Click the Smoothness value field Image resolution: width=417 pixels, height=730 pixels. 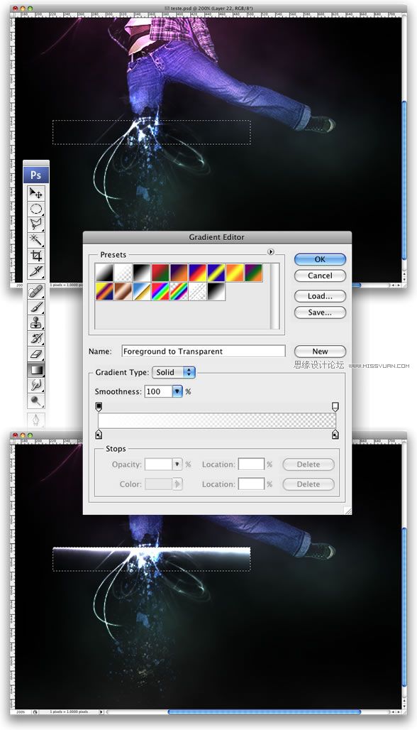pyautogui.click(x=158, y=391)
